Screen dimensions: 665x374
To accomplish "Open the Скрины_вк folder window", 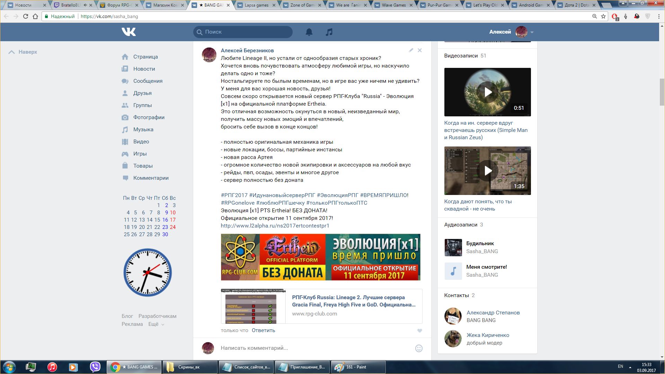I will pos(190,367).
